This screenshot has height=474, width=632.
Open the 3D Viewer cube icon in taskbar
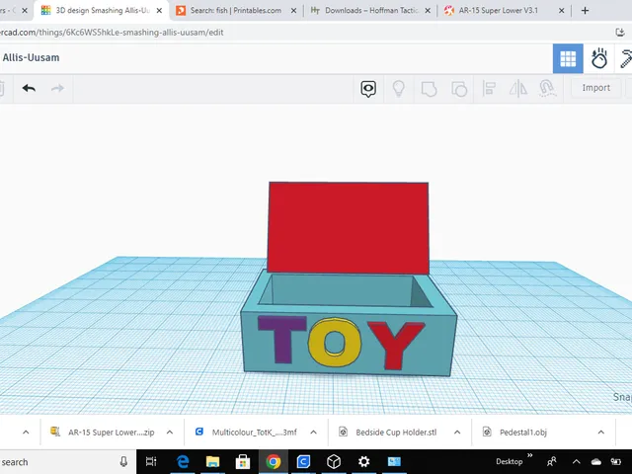(334, 461)
